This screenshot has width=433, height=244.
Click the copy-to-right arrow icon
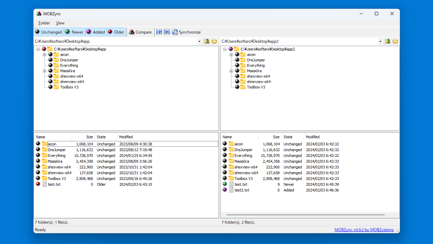(159, 32)
